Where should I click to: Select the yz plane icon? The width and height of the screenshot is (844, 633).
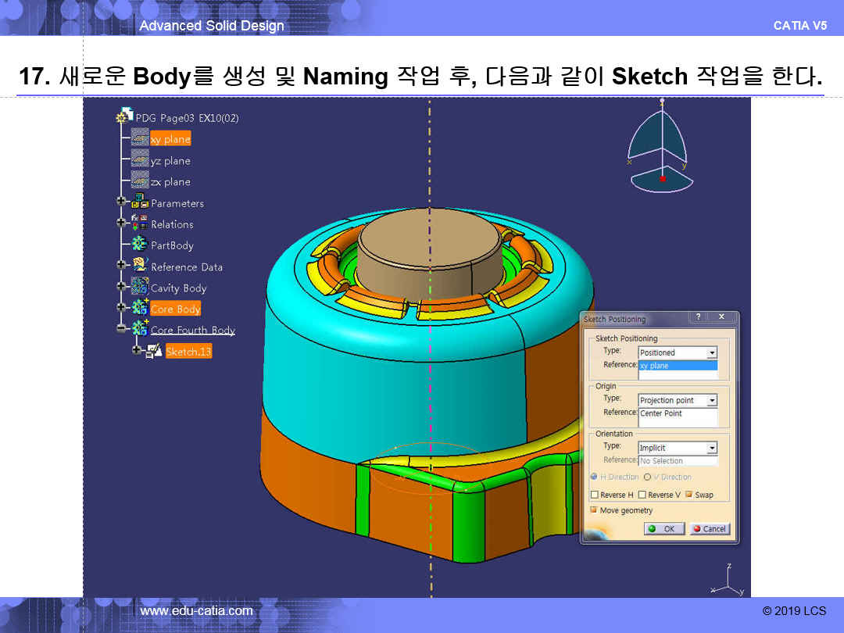coord(140,160)
